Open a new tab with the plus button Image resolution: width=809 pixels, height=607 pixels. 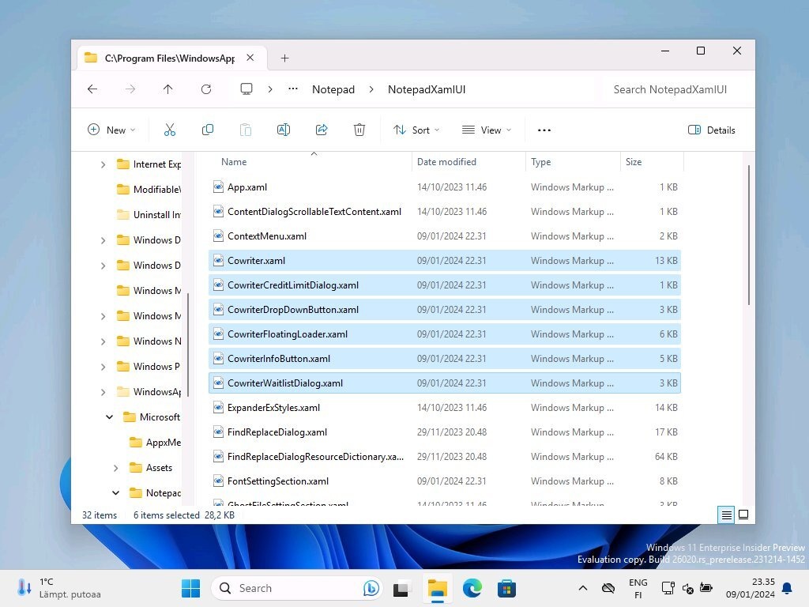pyautogui.click(x=284, y=57)
